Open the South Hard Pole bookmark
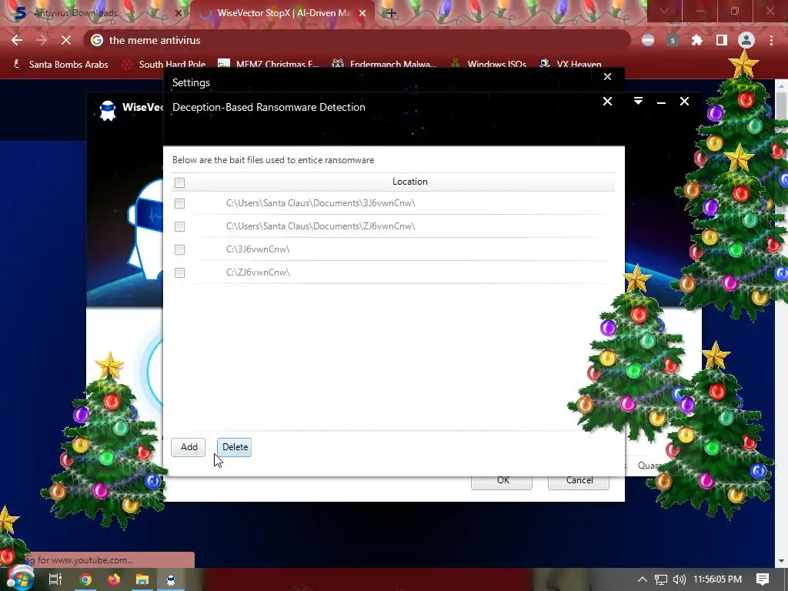Viewport: 788px width, 591px height. pos(164,65)
